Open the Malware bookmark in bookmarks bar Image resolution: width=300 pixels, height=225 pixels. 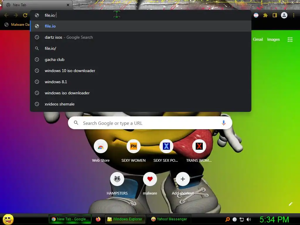coord(17,25)
